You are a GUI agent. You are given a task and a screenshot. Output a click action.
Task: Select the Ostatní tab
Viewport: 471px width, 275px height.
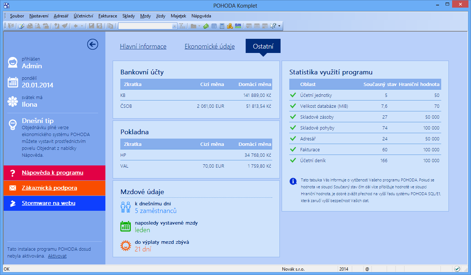[263, 46]
